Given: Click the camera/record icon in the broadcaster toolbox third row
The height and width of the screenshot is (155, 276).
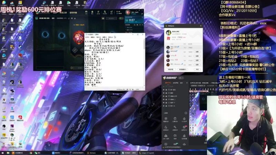Looking at the screenshot, I should [x=175, y=136].
